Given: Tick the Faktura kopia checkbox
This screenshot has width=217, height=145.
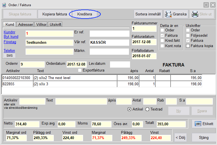Looking at the screenshot, I should coord(188,46).
